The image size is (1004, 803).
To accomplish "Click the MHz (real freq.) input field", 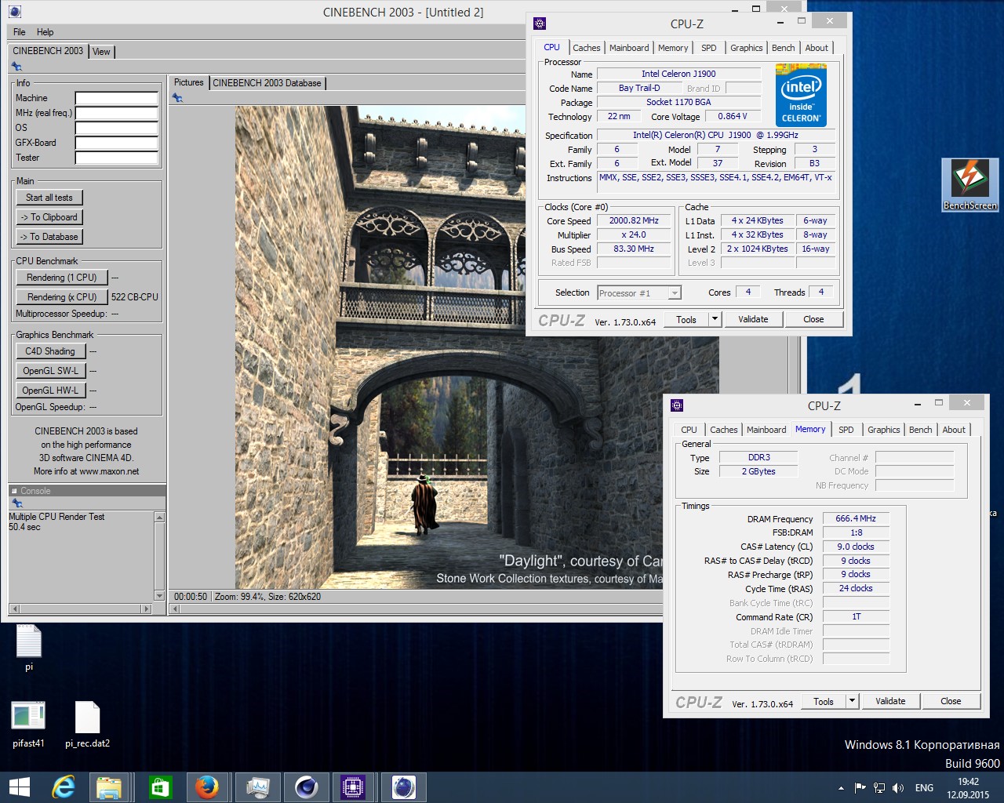I will pyautogui.click(x=117, y=113).
